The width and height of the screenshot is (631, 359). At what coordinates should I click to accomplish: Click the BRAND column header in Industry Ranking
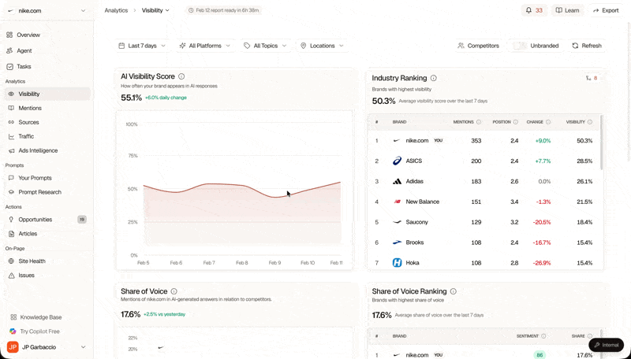[399, 122]
